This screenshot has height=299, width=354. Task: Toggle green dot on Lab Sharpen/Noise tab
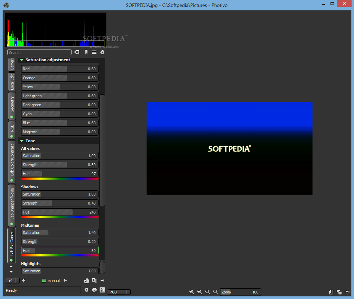pos(12,224)
